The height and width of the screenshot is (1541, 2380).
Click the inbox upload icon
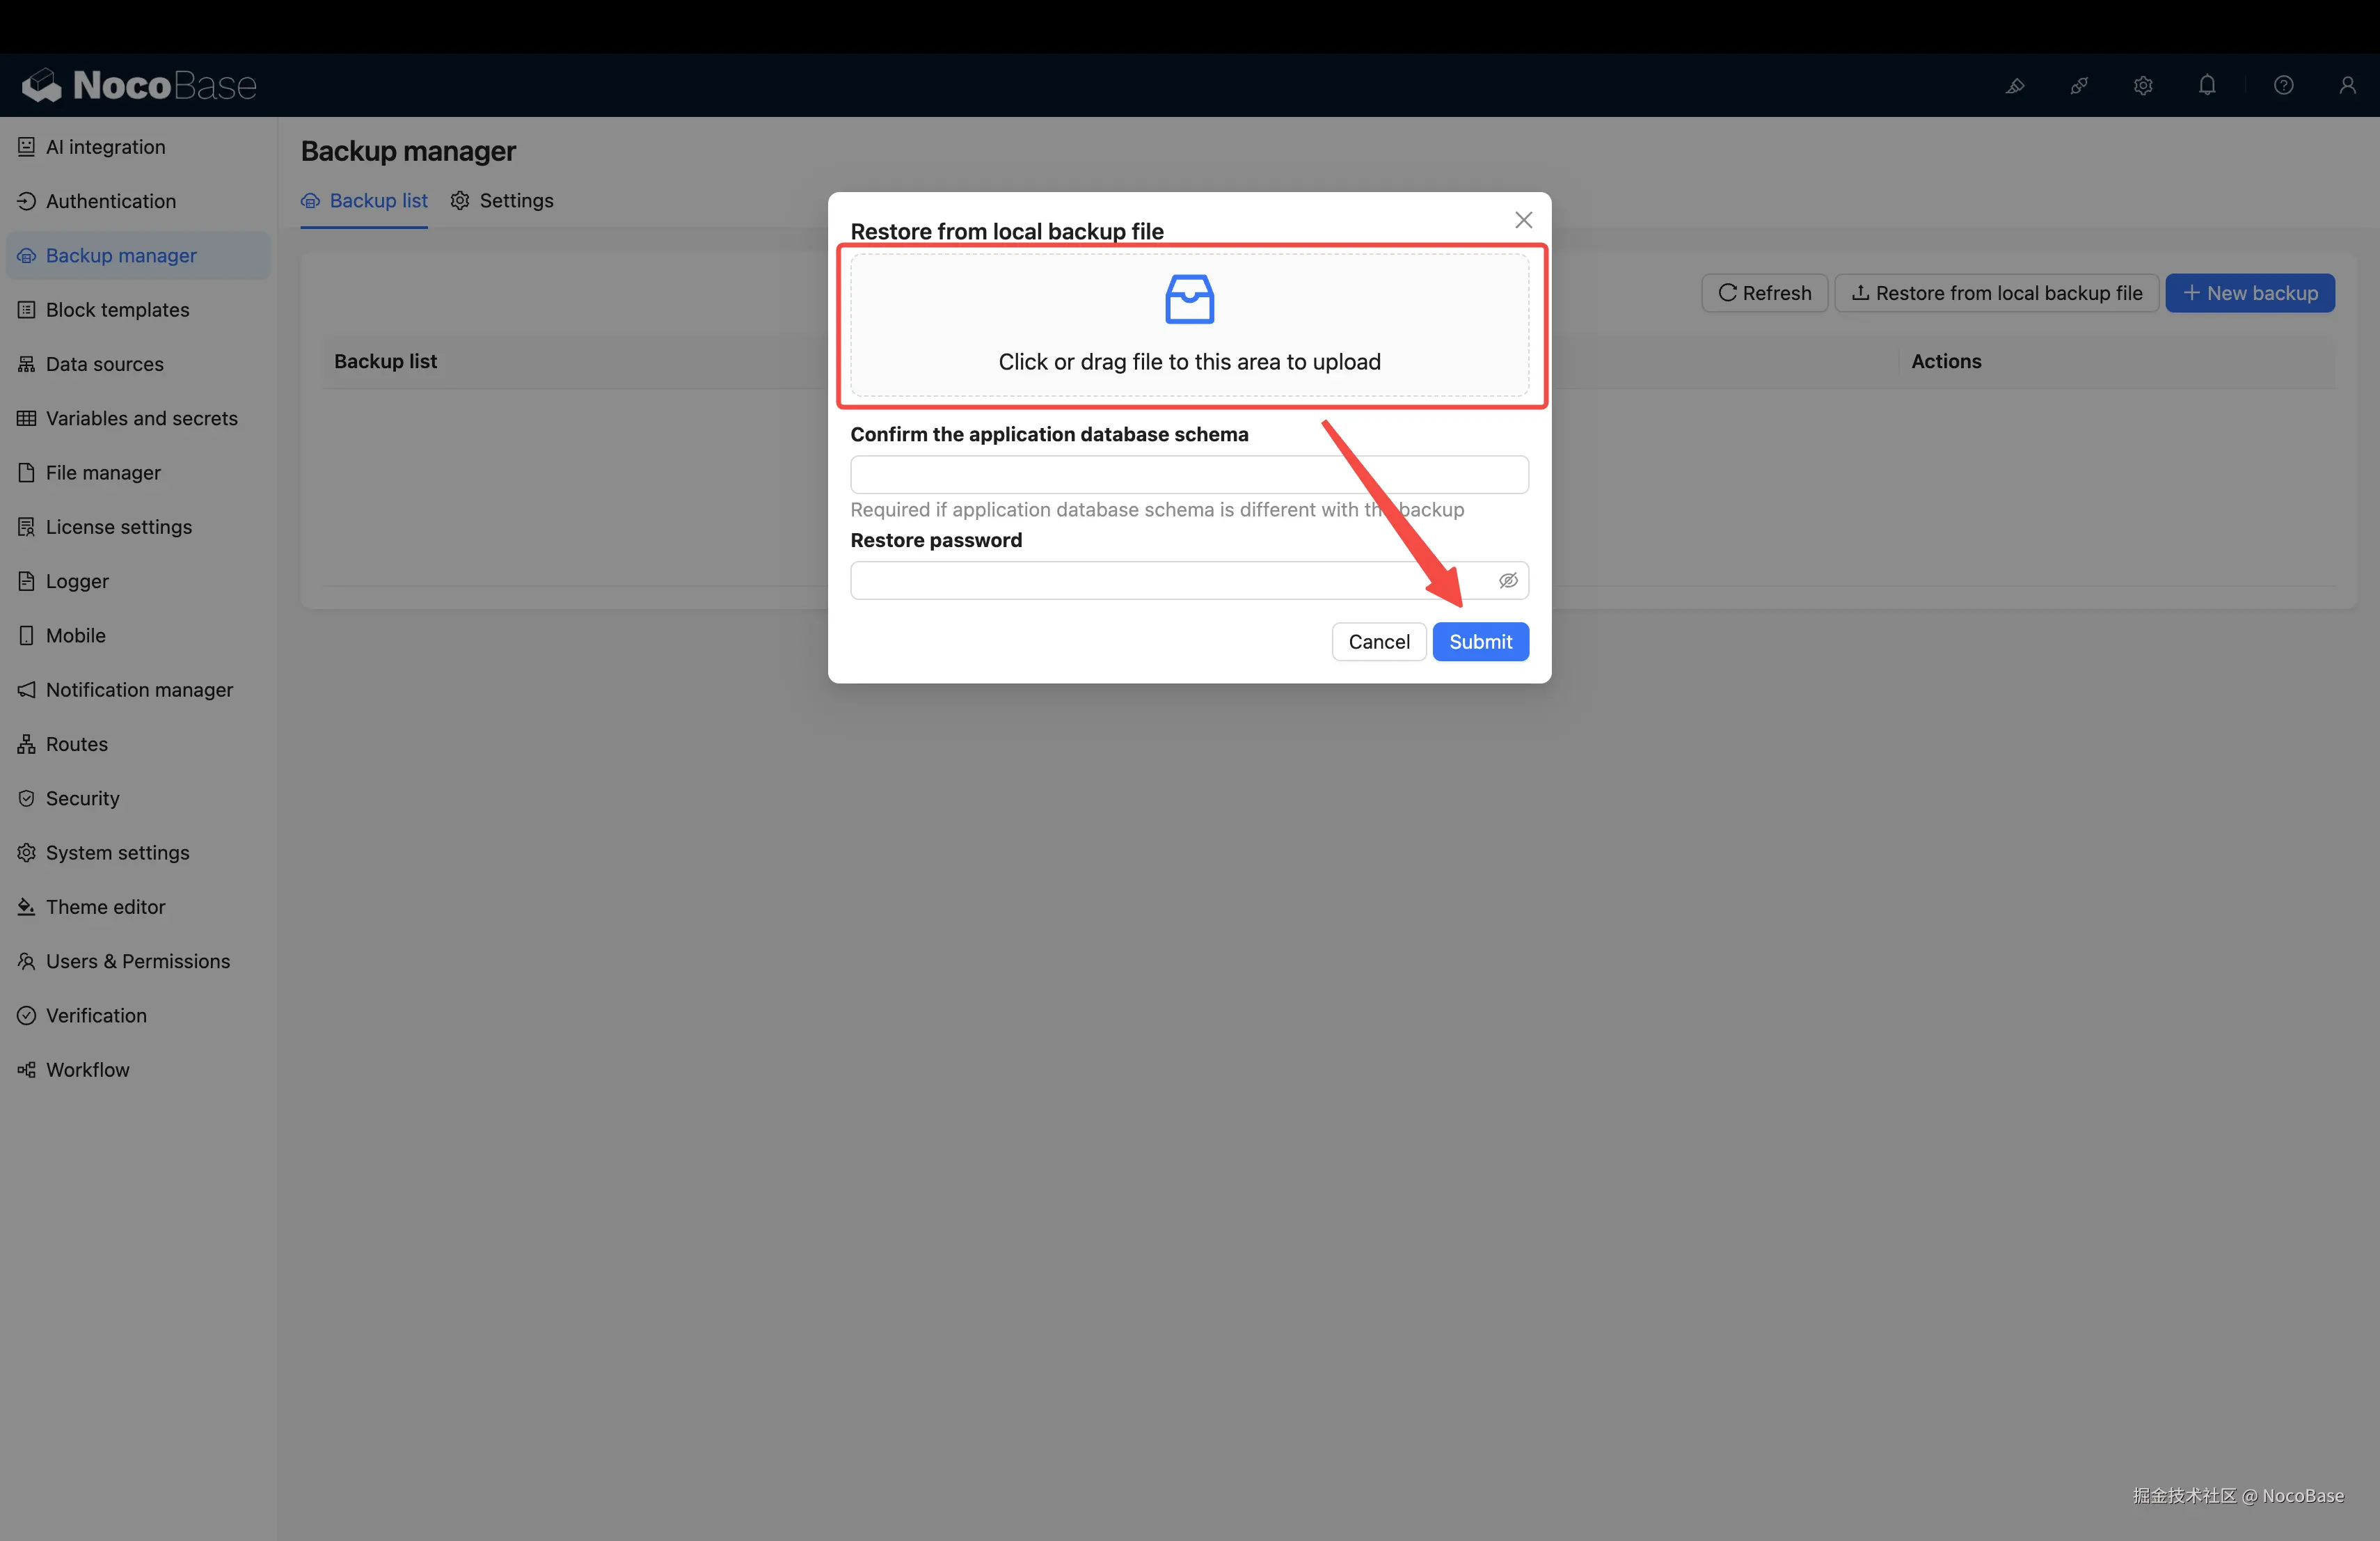(1189, 299)
